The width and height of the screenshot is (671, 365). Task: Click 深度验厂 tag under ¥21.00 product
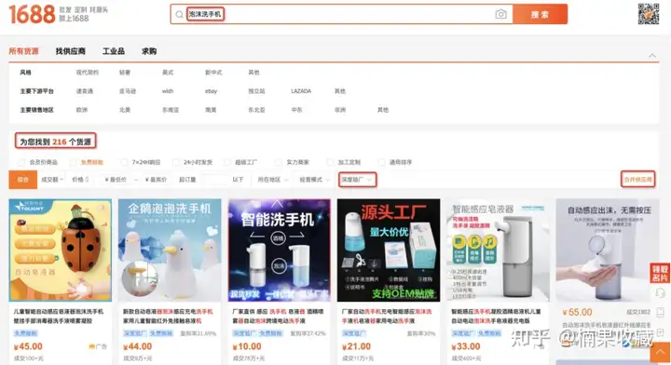point(353,333)
